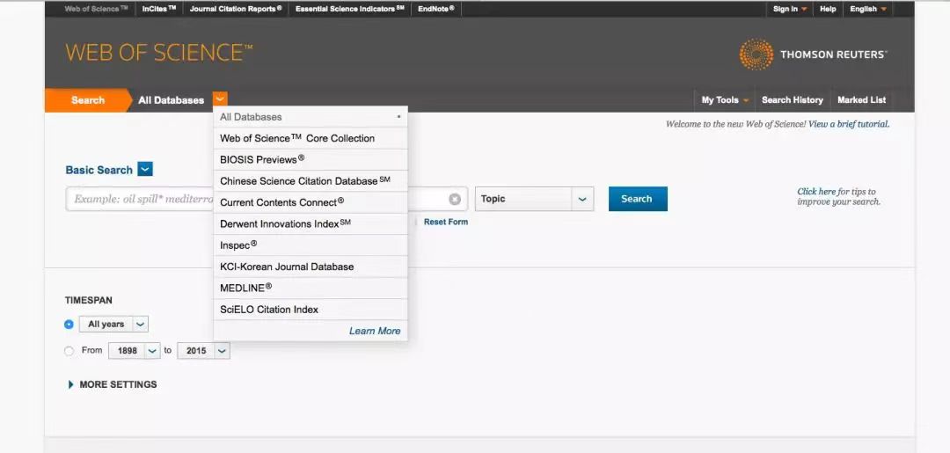Click the Click here search tips link
950x453 pixels.
(816, 192)
